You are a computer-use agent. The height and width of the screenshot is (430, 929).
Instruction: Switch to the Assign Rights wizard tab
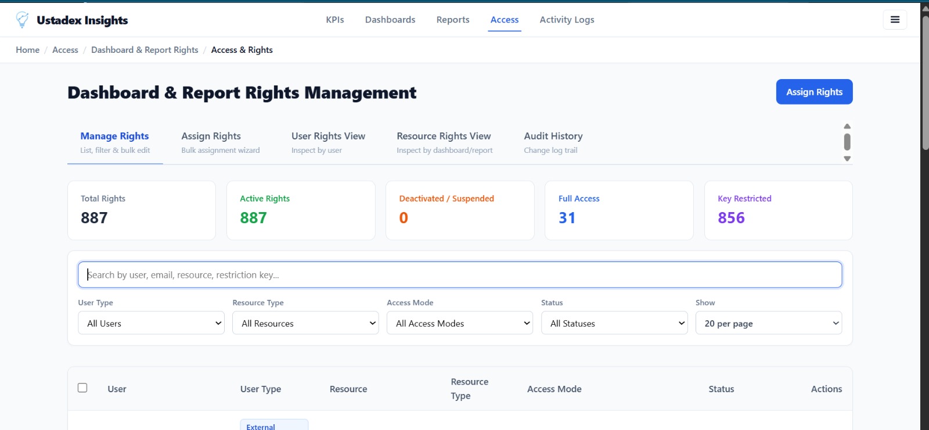(221, 143)
